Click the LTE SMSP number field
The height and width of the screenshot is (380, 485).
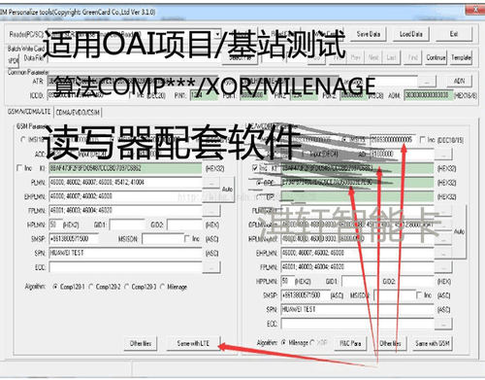pos(305,295)
